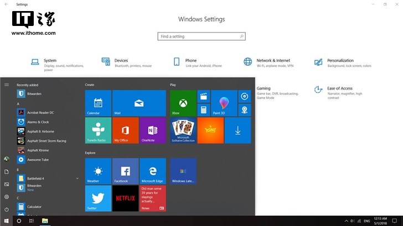
Task: Open Task View on the taskbar
Action: pyautogui.click(x=32, y=221)
